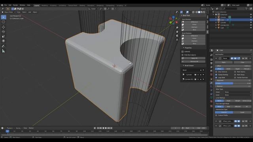This screenshot has width=253, height=142.
Task: Adjust the Bevel Profile slider
Action: (233, 83)
